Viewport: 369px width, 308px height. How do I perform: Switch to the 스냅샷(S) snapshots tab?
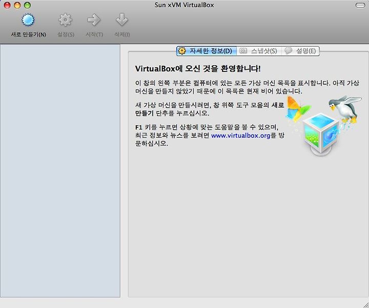tap(259, 51)
